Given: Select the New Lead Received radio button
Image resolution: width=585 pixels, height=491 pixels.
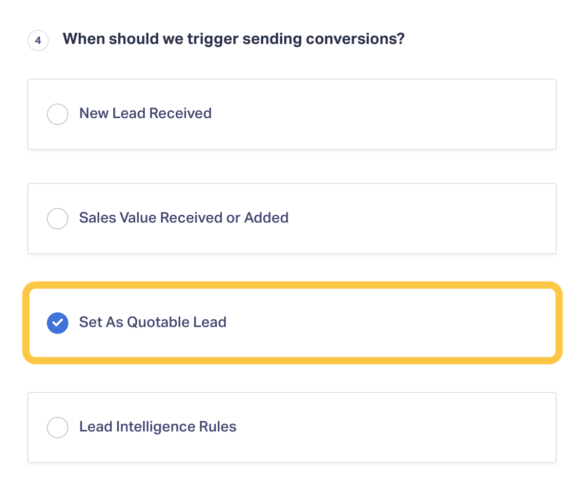Looking at the screenshot, I should [x=58, y=114].
